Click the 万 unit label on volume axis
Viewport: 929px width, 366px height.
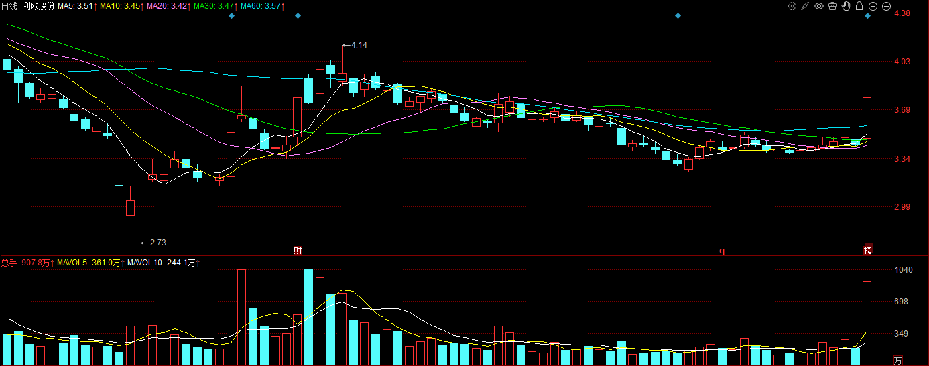coord(898,361)
